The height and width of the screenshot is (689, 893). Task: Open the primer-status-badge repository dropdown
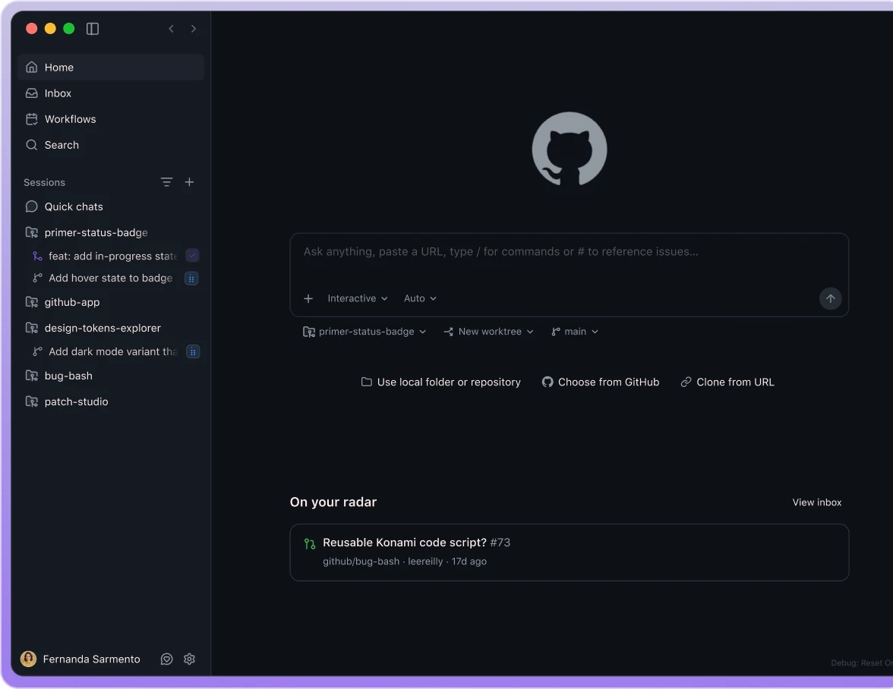point(364,332)
